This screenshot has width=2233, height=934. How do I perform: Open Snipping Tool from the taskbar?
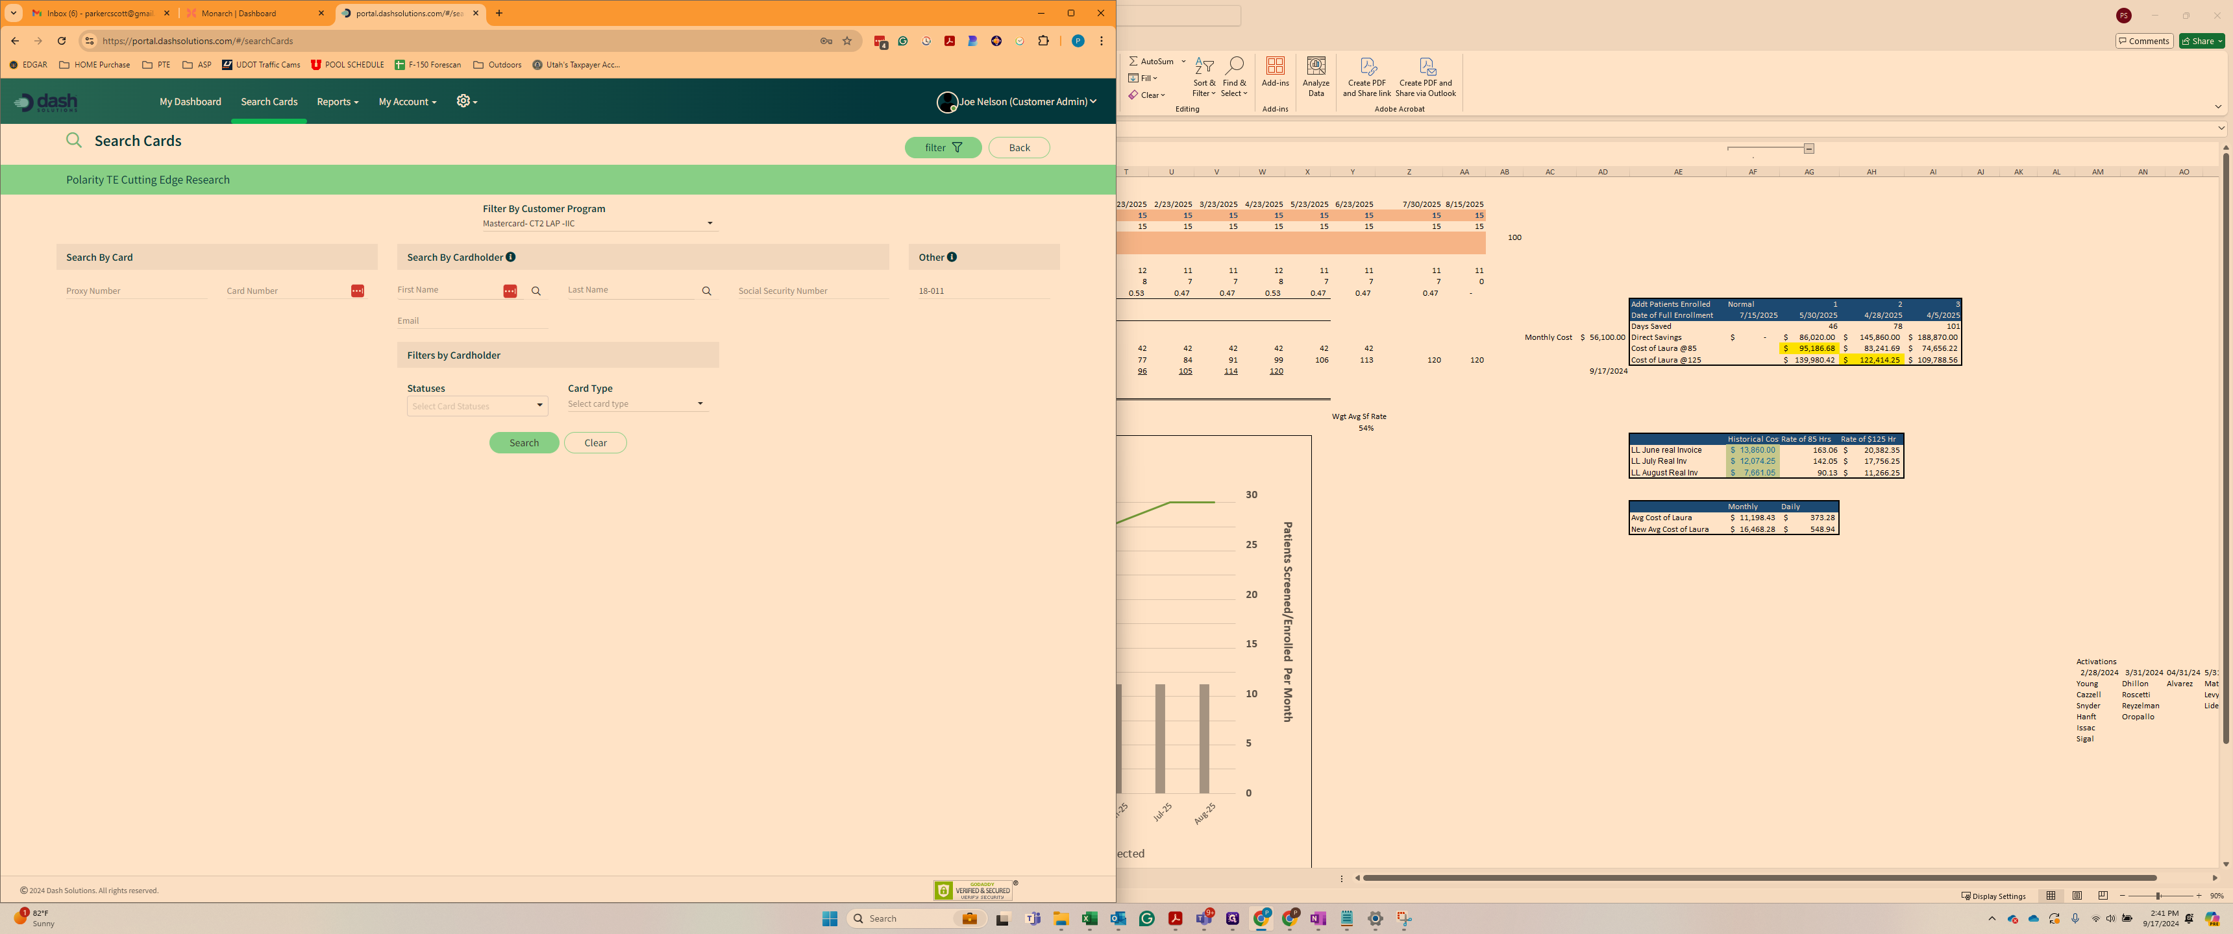(1403, 918)
